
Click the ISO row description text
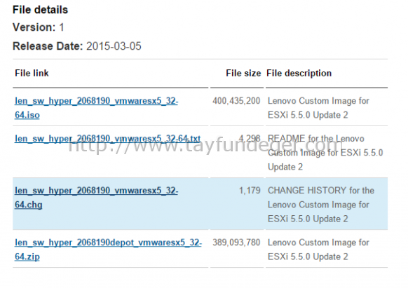[x=318, y=108]
